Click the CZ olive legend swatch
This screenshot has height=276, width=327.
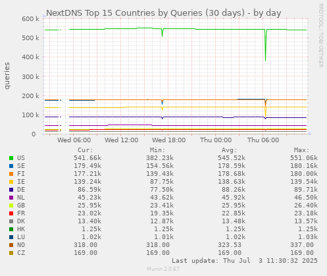(x=11, y=253)
